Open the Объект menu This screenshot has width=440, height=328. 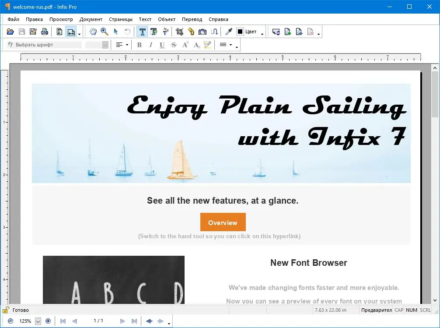point(167,19)
